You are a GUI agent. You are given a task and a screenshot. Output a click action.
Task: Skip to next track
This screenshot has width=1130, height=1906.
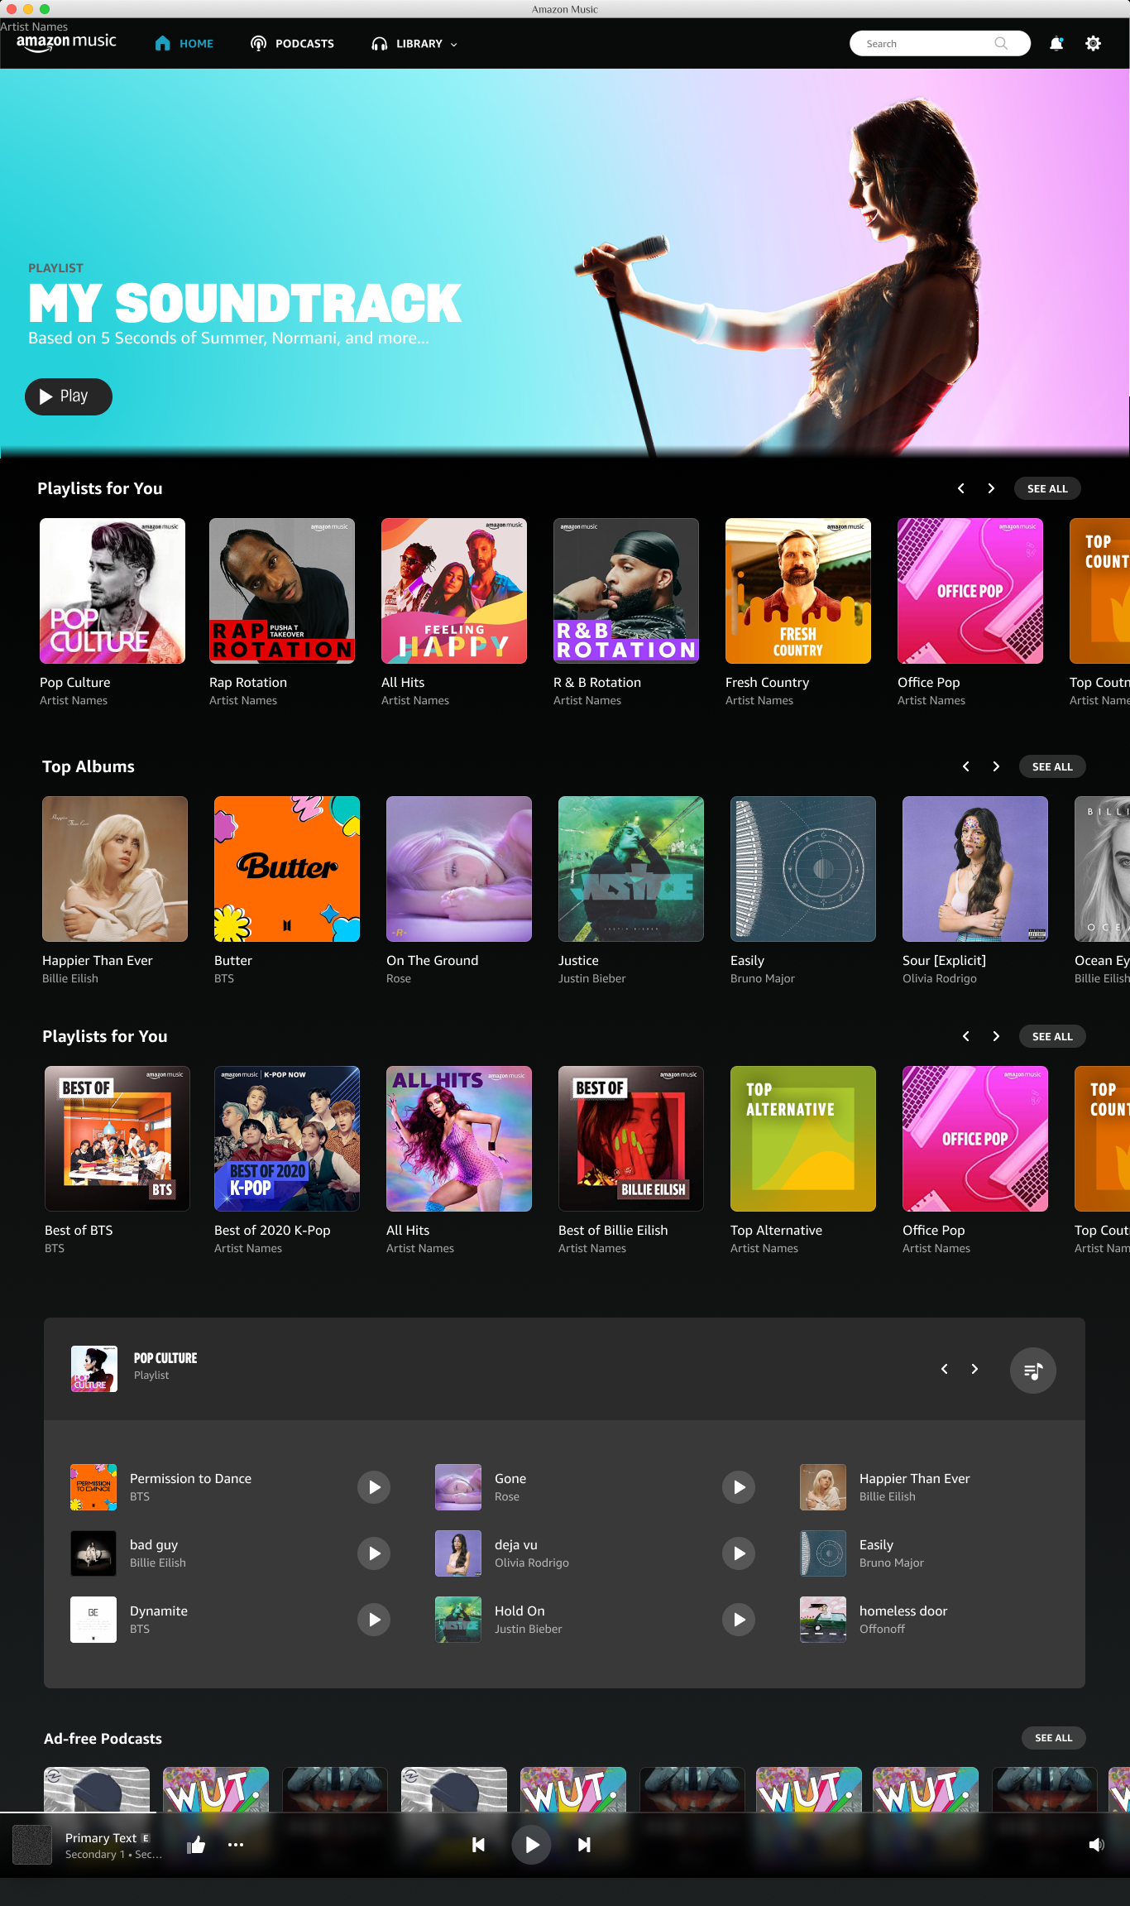(584, 1845)
